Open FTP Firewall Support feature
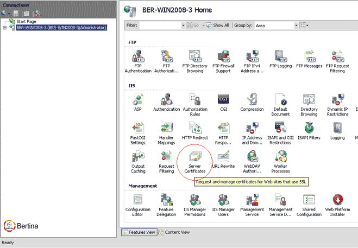This screenshot has width=358, height=248. tap(223, 62)
